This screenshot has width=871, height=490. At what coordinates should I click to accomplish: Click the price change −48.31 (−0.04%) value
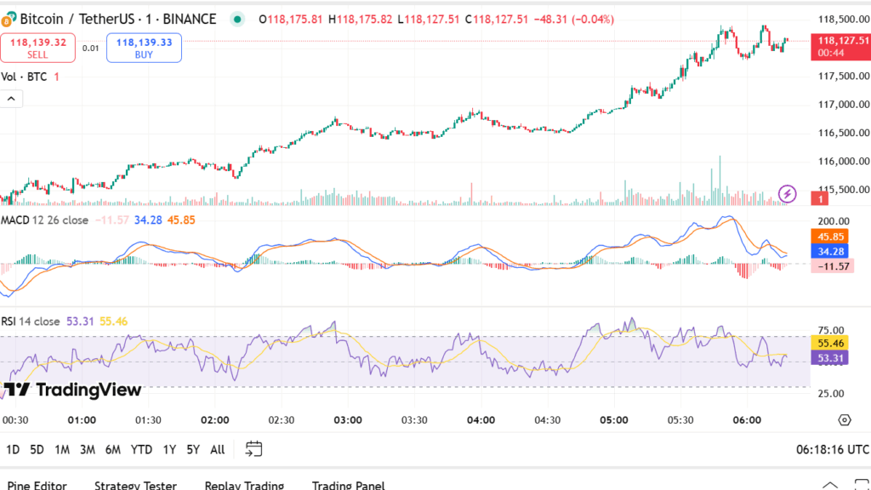pos(574,20)
